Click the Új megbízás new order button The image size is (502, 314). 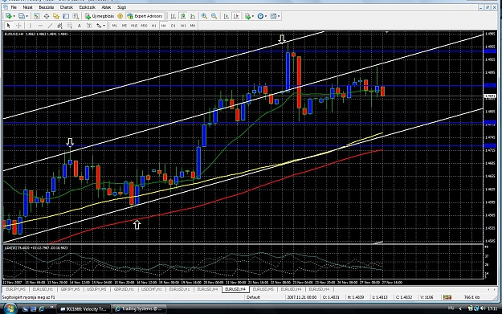pos(100,16)
